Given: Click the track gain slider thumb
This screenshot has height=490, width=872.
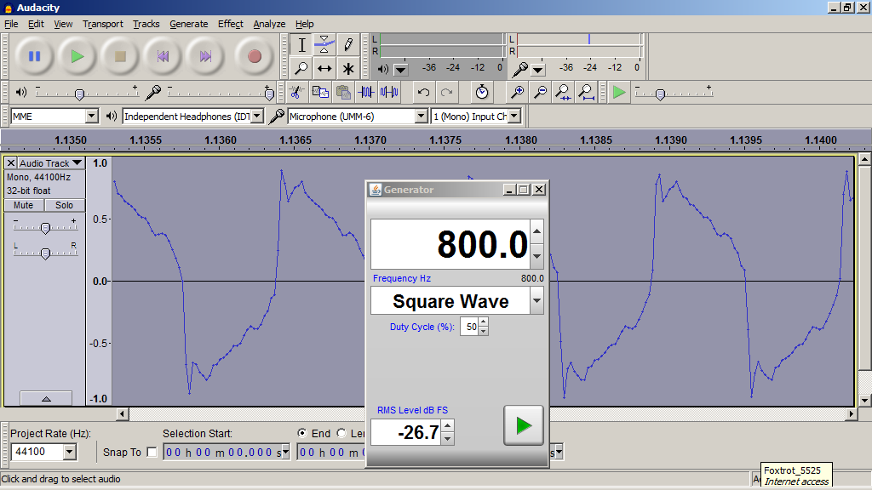Looking at the screenshot, I should pyautogui.click(x=46, y=228).
